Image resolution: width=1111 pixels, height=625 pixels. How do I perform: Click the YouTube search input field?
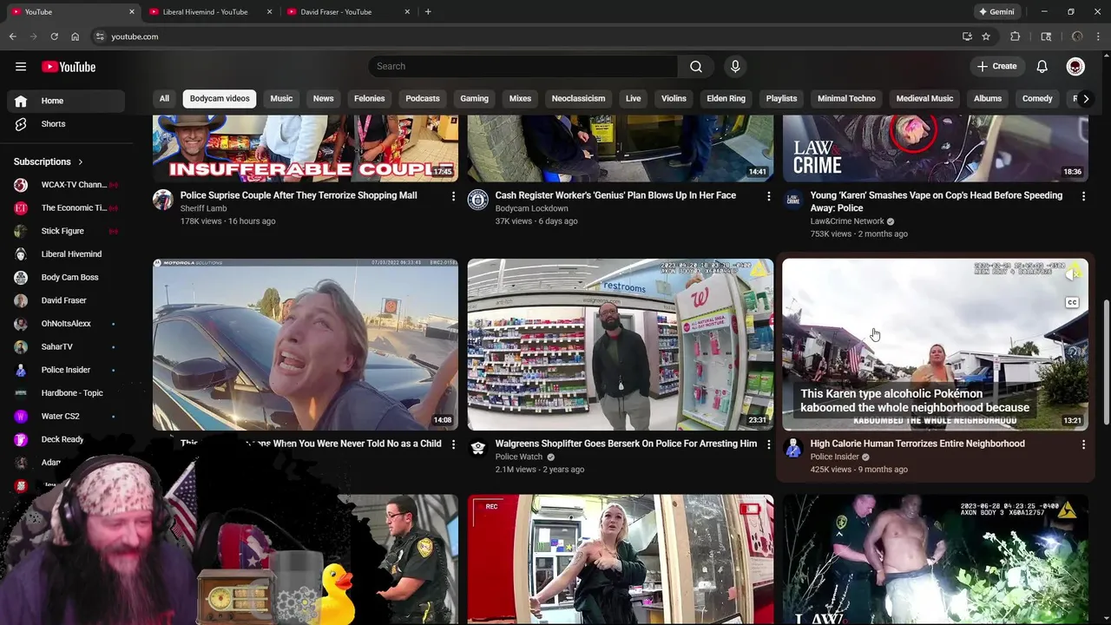coord(523,67)
